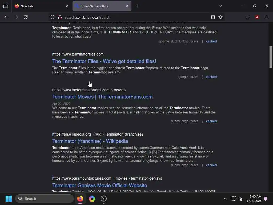Show hidden system tray icons chevron
The image size is (273, 205).
tap(225, 199)
